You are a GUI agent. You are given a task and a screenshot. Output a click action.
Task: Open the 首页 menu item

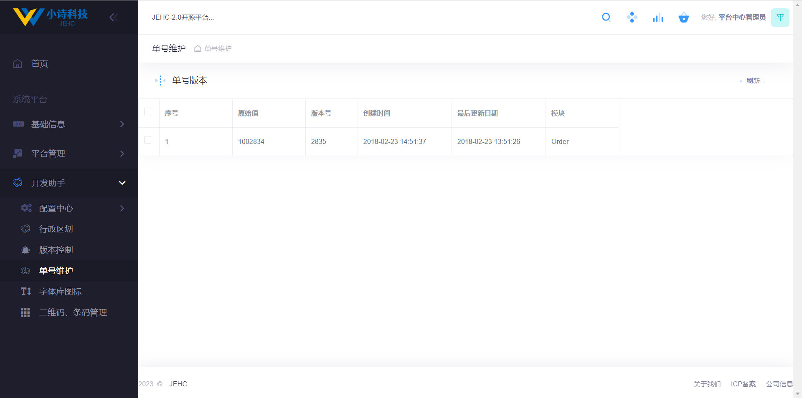click(x=40, y=63)
